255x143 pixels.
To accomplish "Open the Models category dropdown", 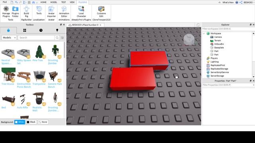I will click(9, 38).
